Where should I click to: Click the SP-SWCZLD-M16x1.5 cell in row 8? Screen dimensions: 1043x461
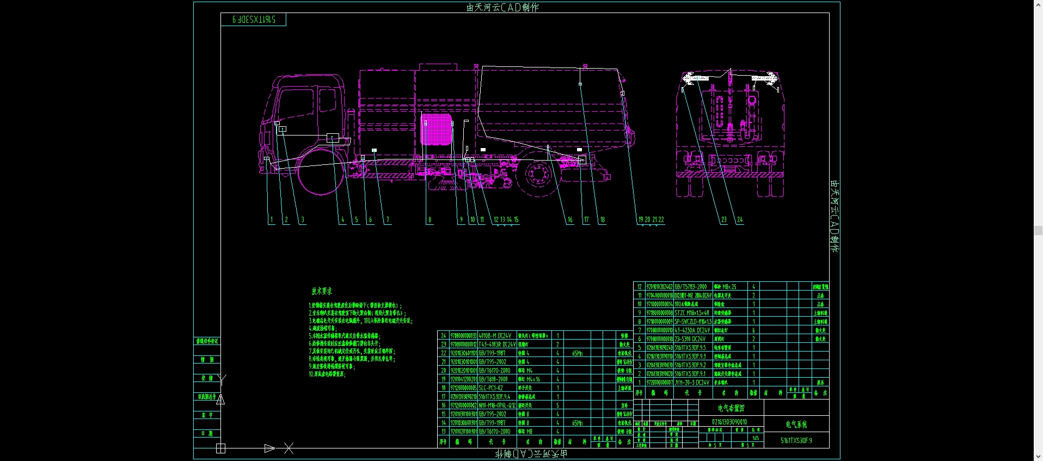[x=693, y=322]
